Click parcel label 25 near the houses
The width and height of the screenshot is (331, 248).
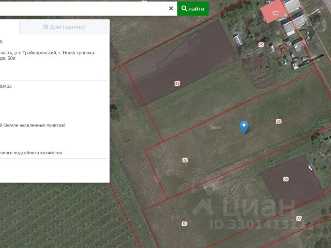(x=261, y=45)
